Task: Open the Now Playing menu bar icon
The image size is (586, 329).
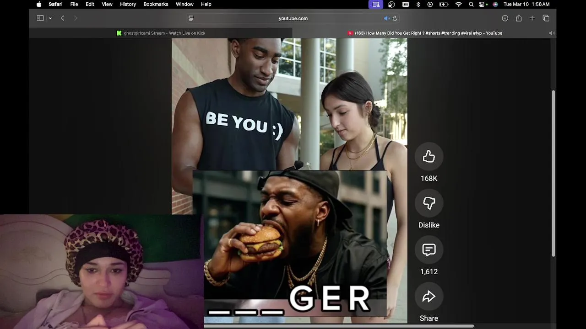Action: click(x=430, y=4)
